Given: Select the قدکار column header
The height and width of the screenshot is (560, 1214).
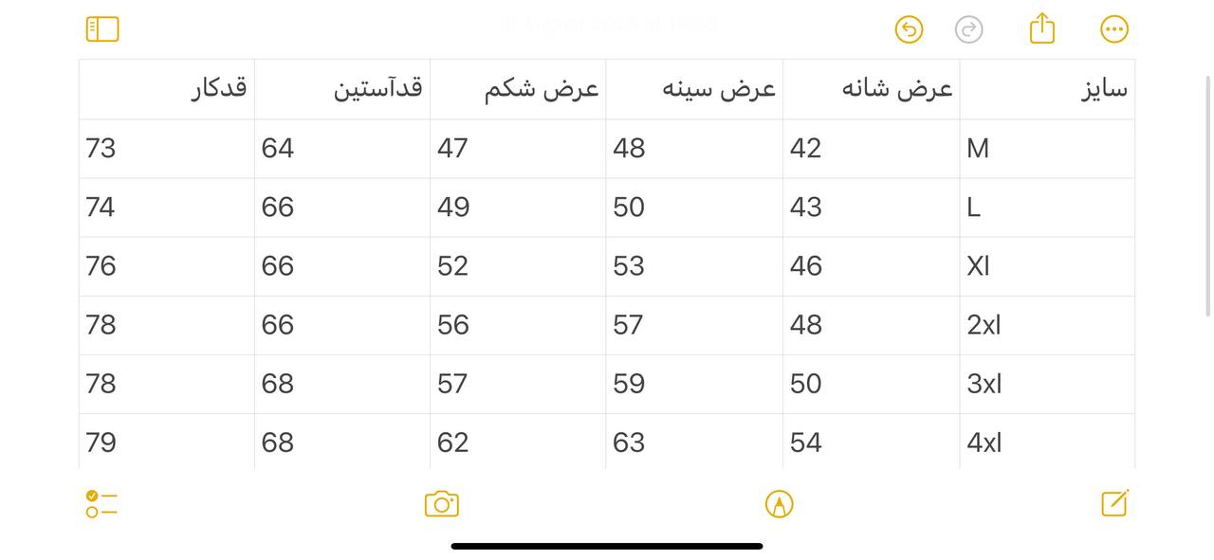Looking at the screenshot, I should coord(167,89).
